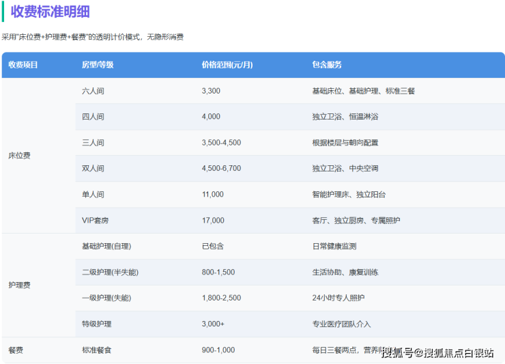Select the 双人间 row label
The image size is (505, 364).
93,169
